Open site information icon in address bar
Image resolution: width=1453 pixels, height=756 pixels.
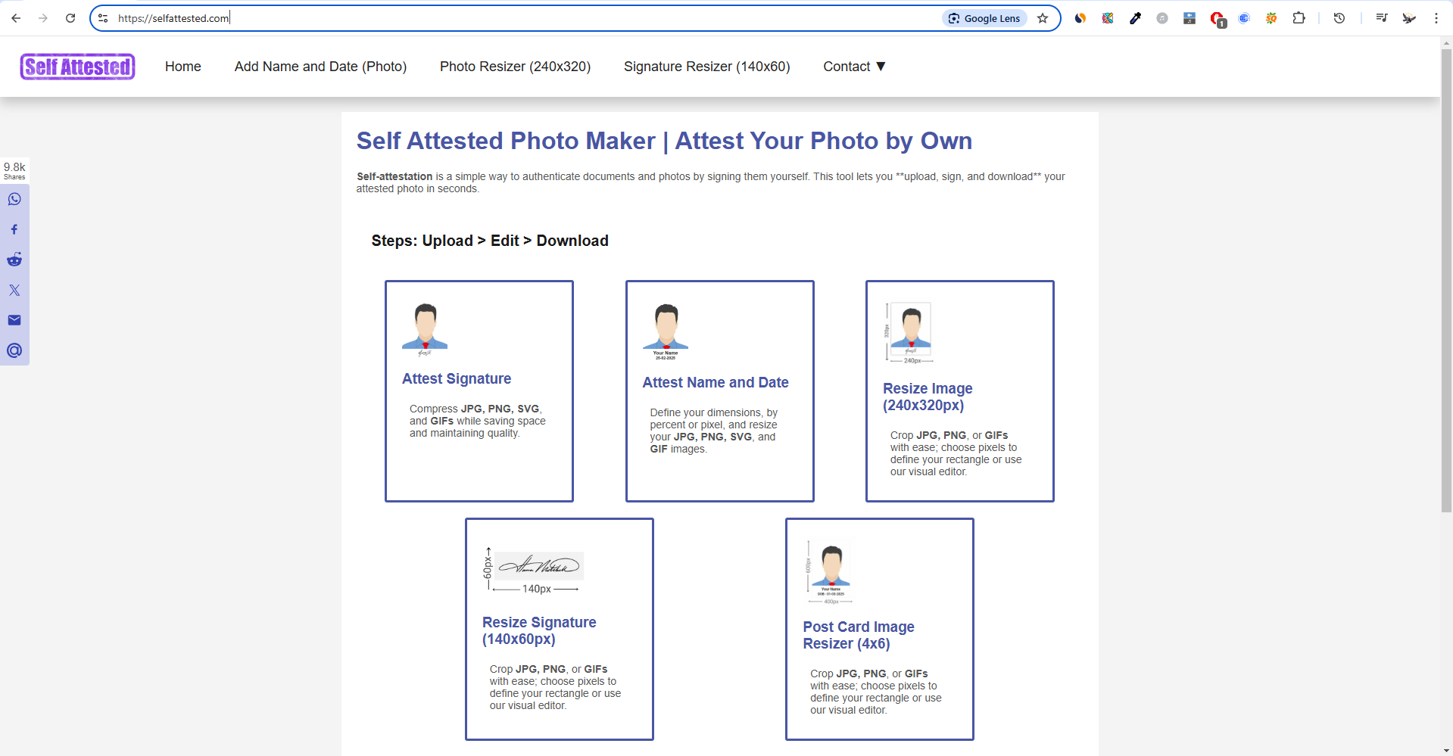click(103, 18)
